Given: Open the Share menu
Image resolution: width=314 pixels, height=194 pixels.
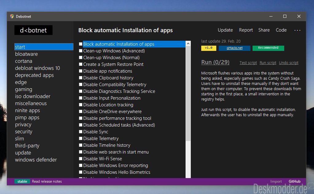Looking at the screenshot, I should pyautogui.click(x=264, y=30).
